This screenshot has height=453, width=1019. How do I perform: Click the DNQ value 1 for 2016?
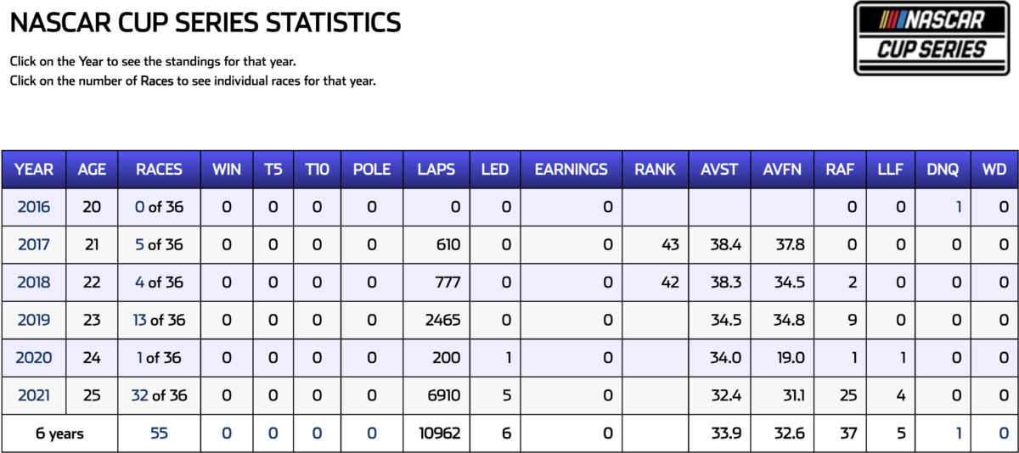(x=959, y=207)
